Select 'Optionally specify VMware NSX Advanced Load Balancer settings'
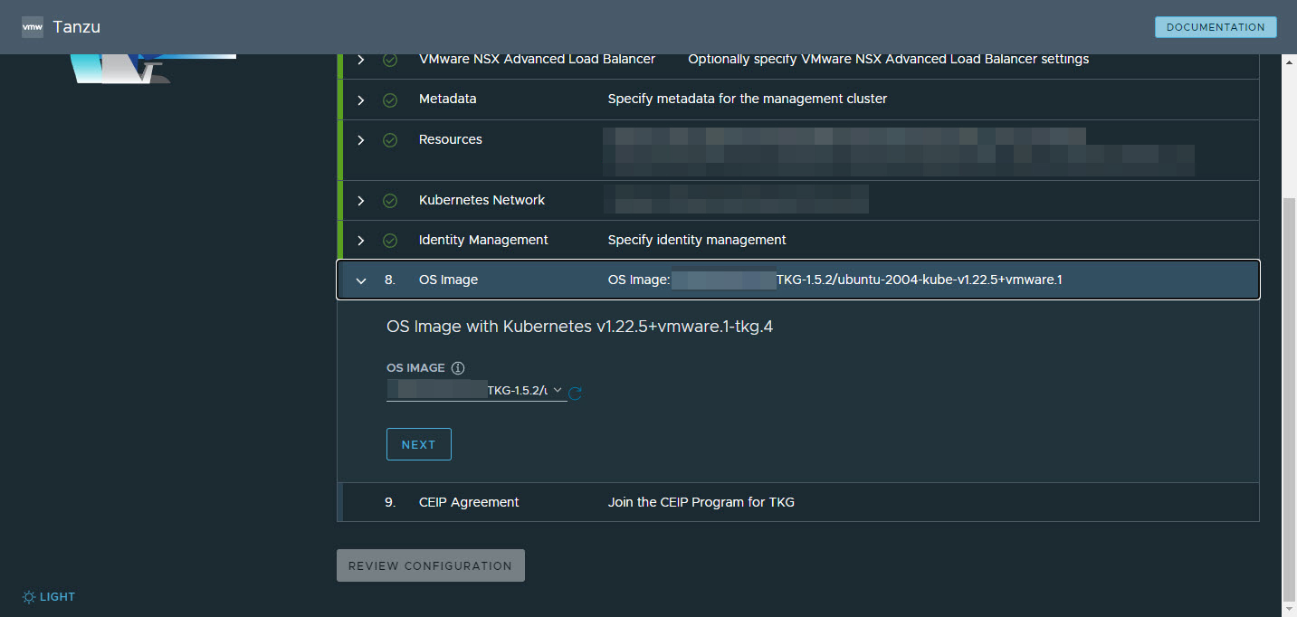The image size is (1297, 617). [889, 59]
